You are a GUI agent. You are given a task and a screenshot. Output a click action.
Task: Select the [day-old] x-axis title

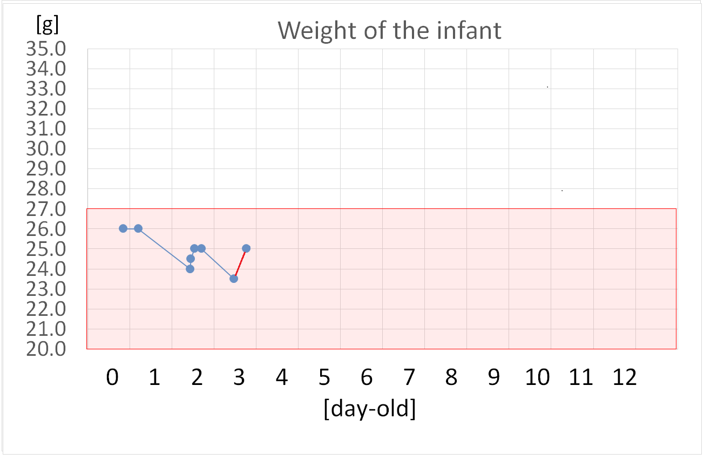point(370,410)
